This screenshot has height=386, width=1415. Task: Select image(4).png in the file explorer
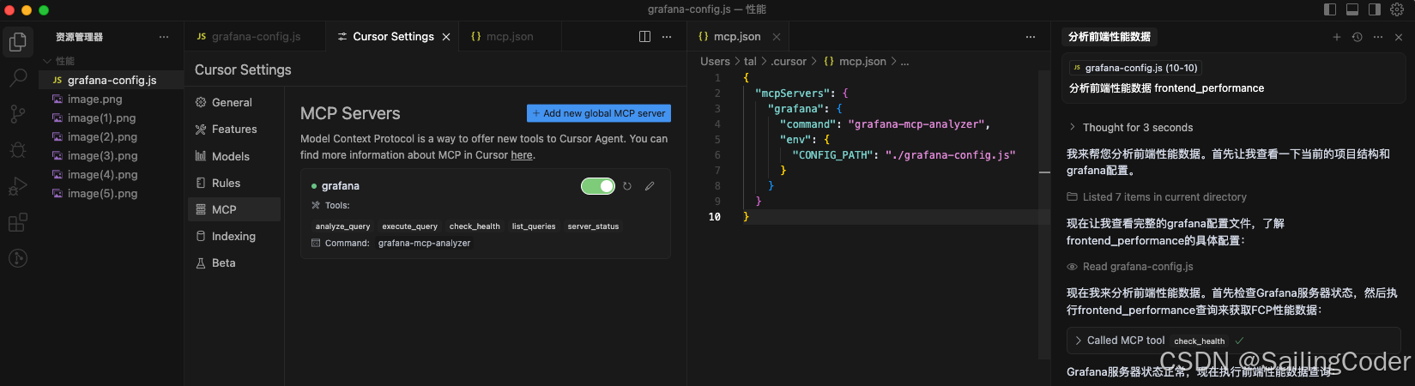click(x=112, y=174)
